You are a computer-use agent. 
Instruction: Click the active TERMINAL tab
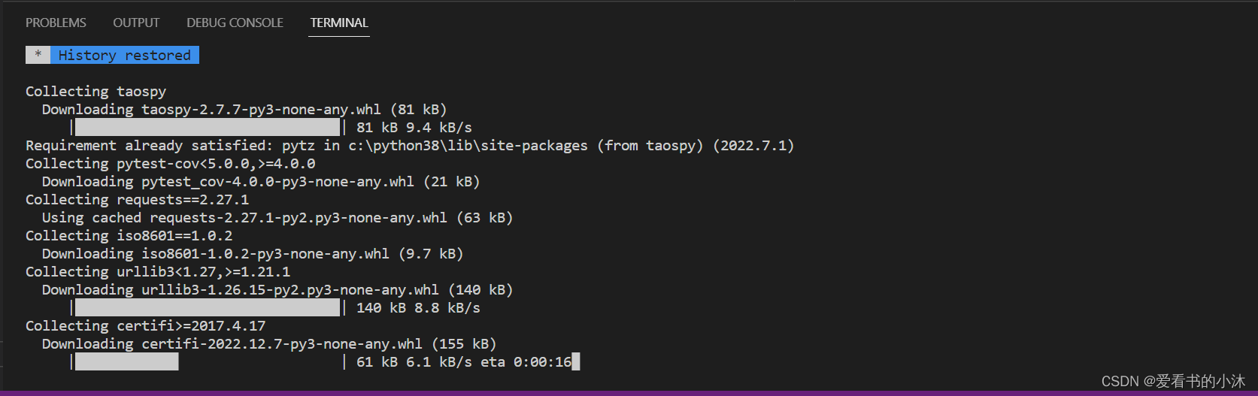coord(339,23)
